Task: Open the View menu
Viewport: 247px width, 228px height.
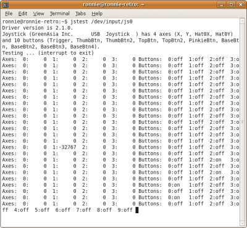Action: coord(38,14)
